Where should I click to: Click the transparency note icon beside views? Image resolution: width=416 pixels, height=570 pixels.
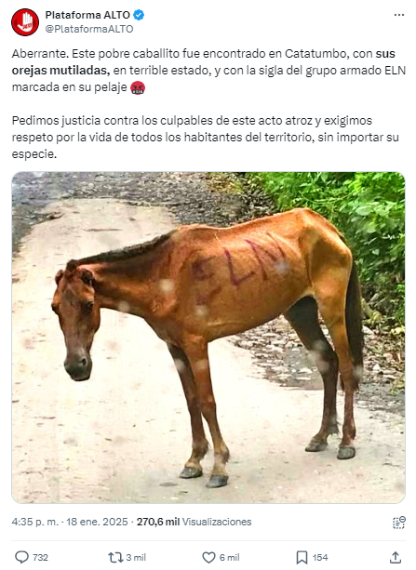(399, 522)
